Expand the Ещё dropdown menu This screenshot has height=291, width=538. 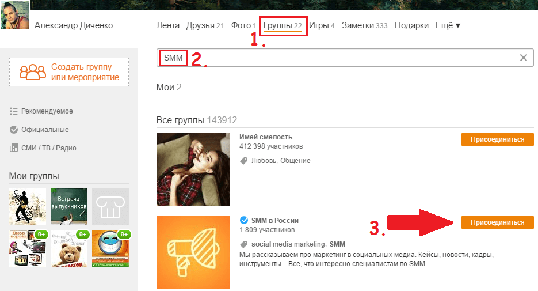[x=448, y=25]
